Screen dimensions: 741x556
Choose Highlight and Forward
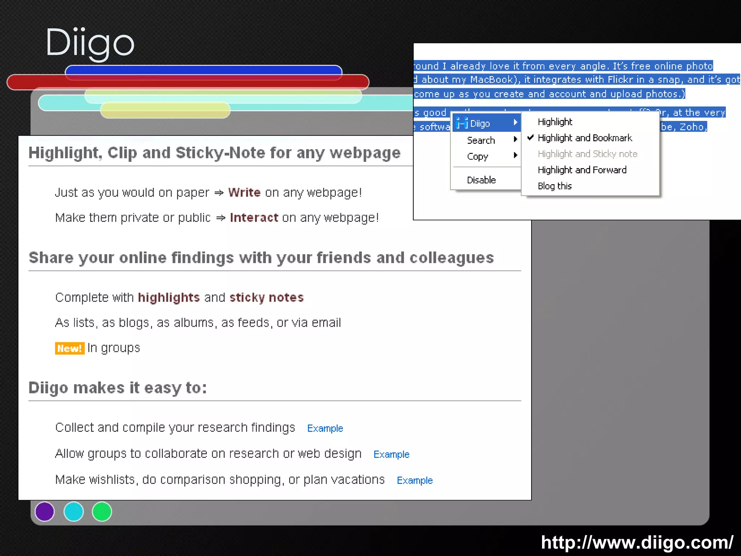582,170
